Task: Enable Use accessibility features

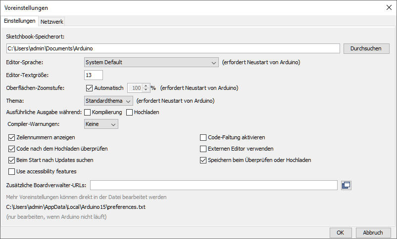Action: [x=12, y=171]
